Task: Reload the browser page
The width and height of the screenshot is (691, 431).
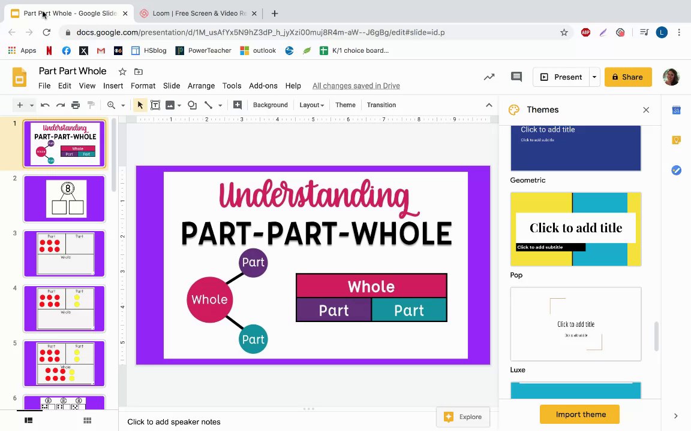Action: tap(46, 32)
